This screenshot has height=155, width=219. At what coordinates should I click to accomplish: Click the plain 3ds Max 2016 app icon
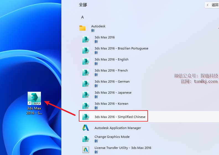point(86,39)
